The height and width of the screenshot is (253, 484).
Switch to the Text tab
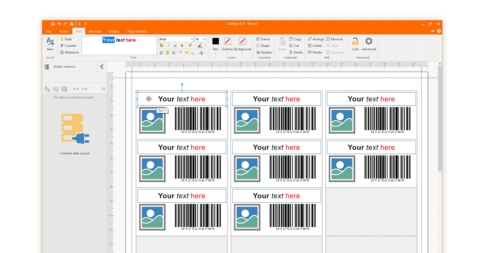(x=79, y=31)
